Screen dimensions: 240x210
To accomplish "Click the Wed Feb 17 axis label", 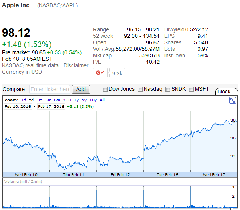I will tap(214, 175).
